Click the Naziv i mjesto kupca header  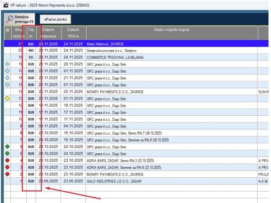point(171,30)
